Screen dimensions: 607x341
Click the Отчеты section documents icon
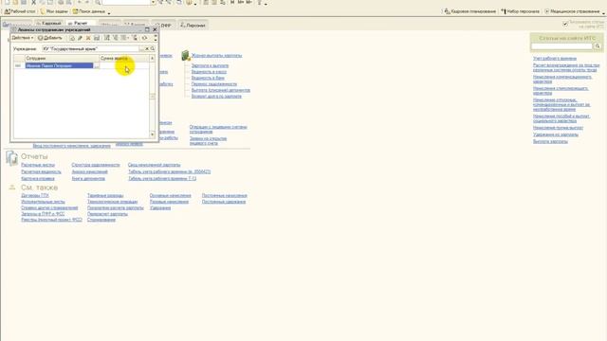11,158
